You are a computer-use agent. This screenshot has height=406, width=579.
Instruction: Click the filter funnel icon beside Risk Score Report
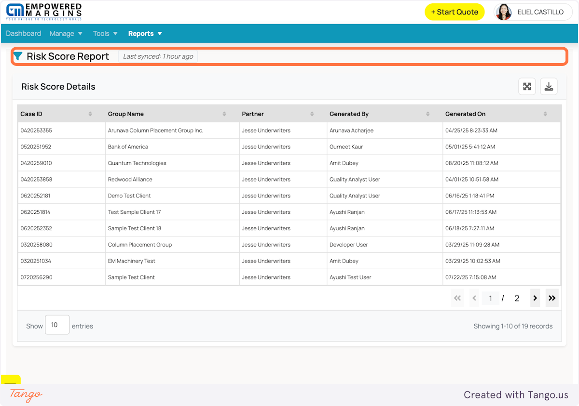[x=18, y=56]
